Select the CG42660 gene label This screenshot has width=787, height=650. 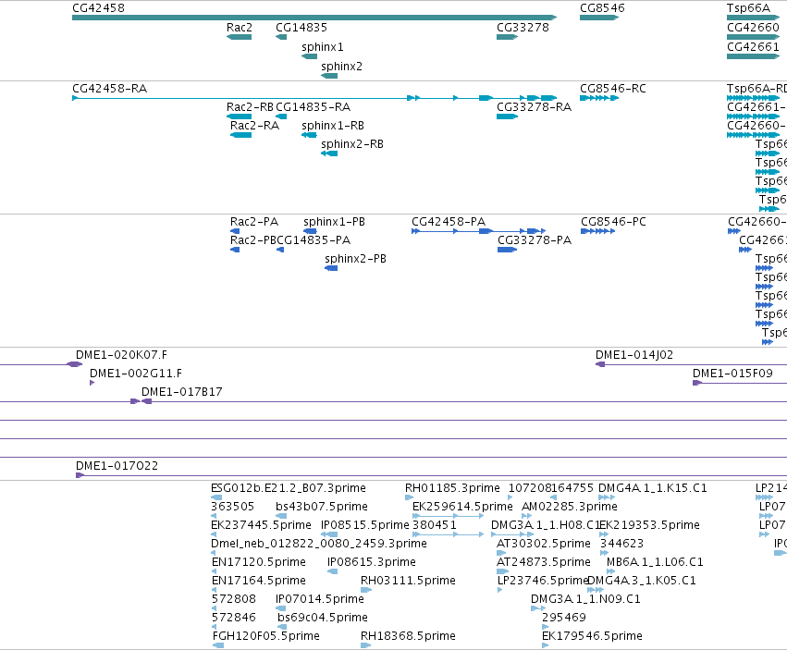coord(753,28)
